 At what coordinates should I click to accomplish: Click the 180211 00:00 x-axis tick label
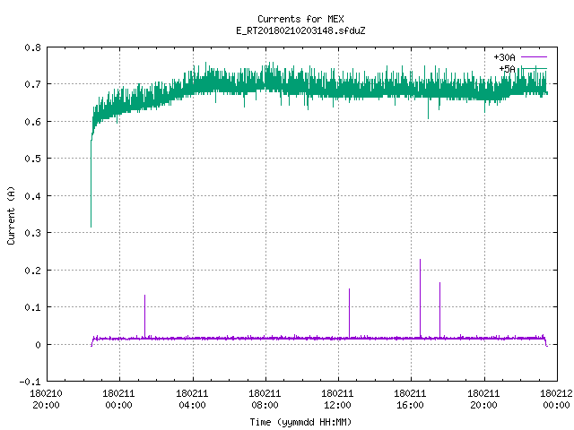click(x=118, y=400)
